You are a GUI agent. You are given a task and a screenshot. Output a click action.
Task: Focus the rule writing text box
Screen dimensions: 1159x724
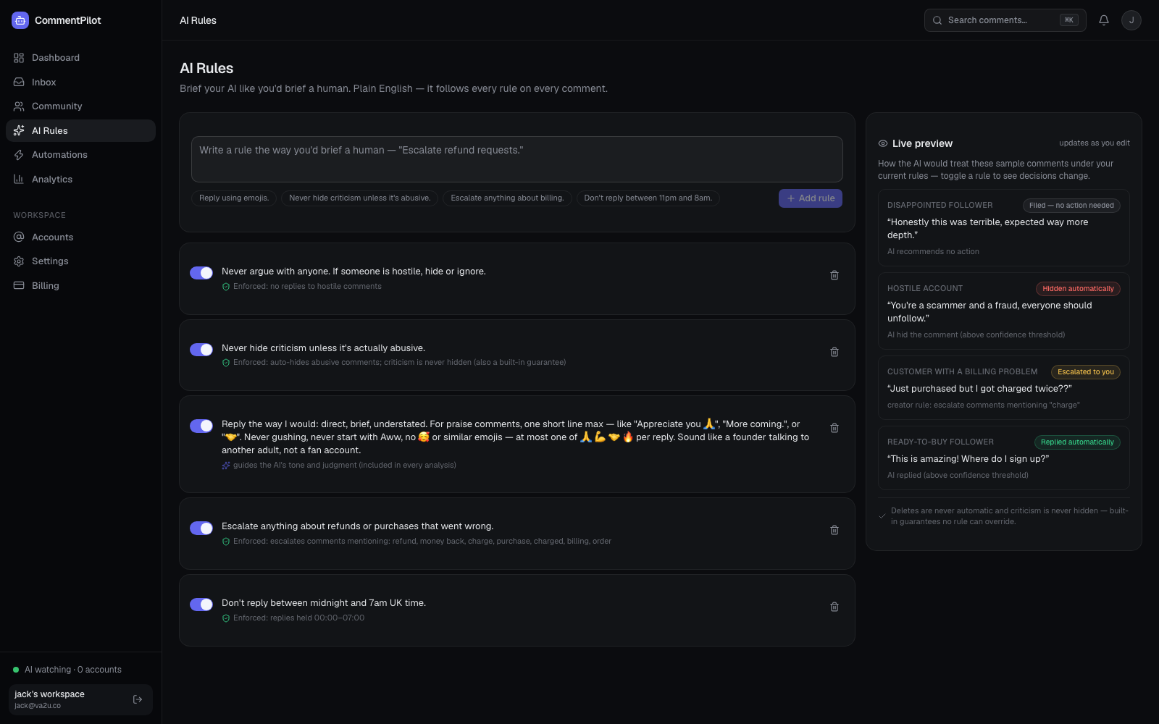517,159
